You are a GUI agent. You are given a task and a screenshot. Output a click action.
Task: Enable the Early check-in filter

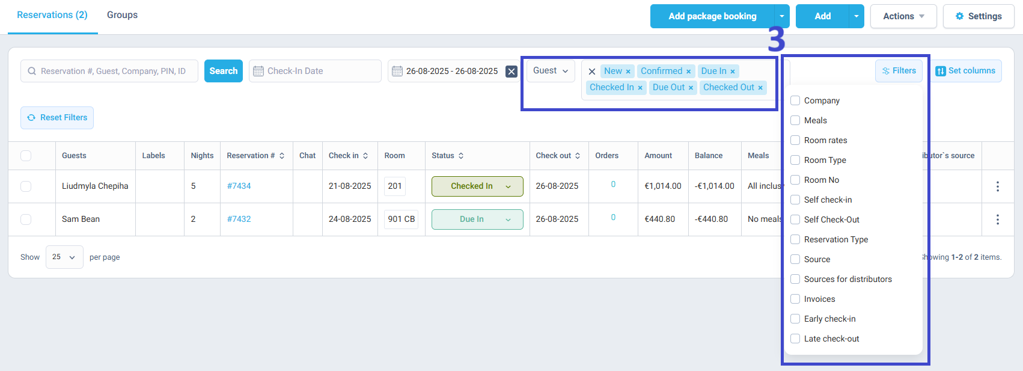click(795, 319)
